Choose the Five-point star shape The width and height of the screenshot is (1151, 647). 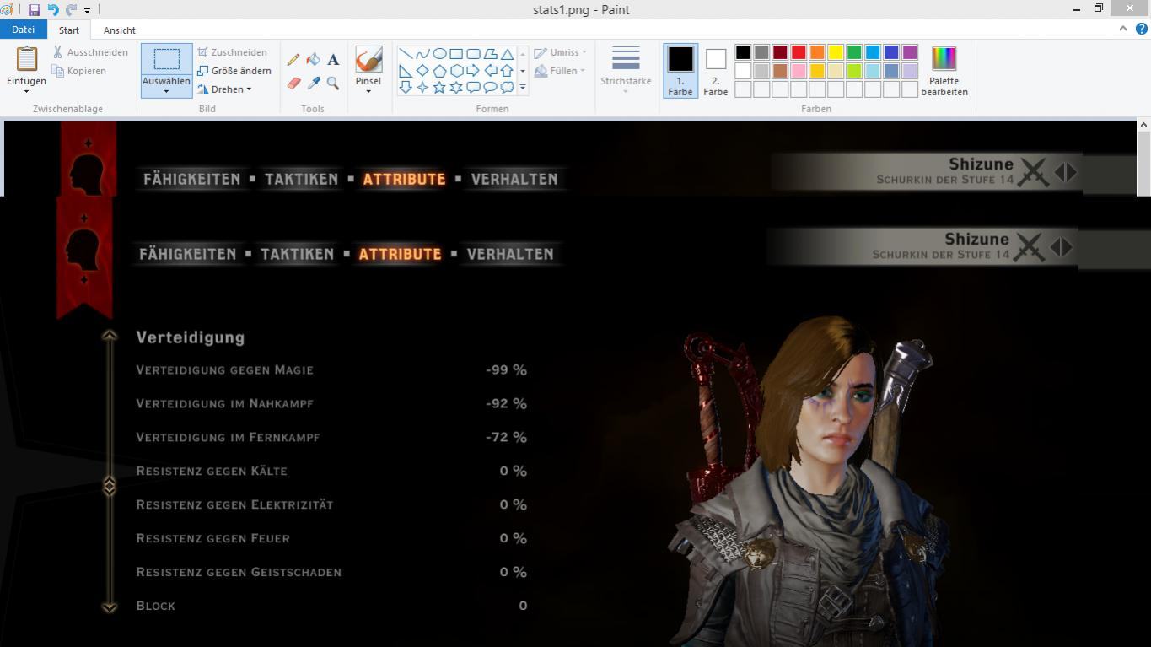439,87
